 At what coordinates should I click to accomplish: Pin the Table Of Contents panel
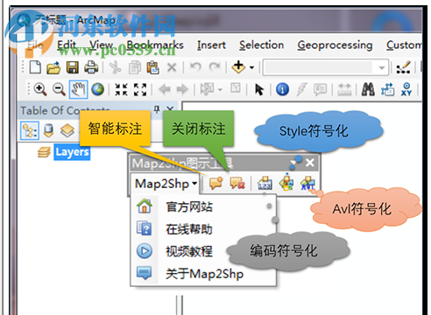[157, 109]
